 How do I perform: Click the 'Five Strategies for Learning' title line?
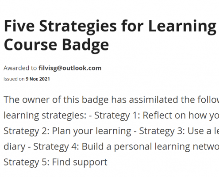110,27
